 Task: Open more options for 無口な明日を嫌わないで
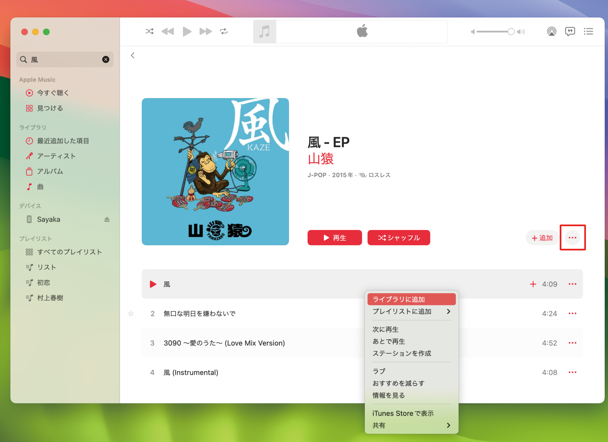point(573,314)
